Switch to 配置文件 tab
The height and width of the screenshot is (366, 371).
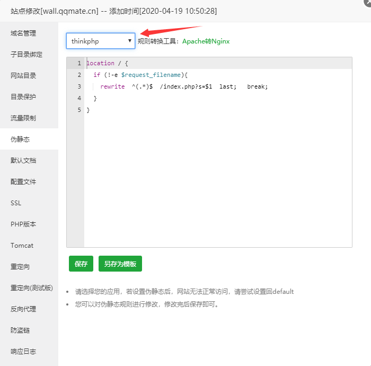point(24,181)
